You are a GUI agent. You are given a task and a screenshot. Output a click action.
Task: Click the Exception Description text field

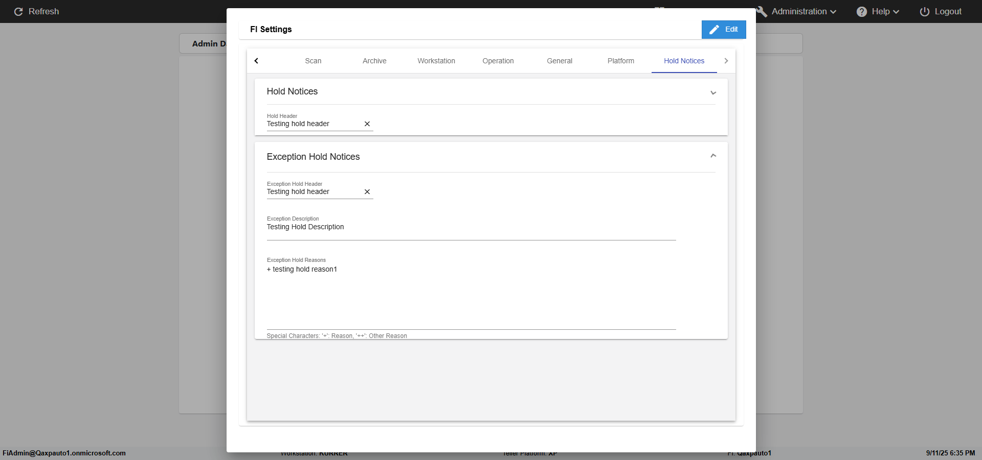pos(471,228)
